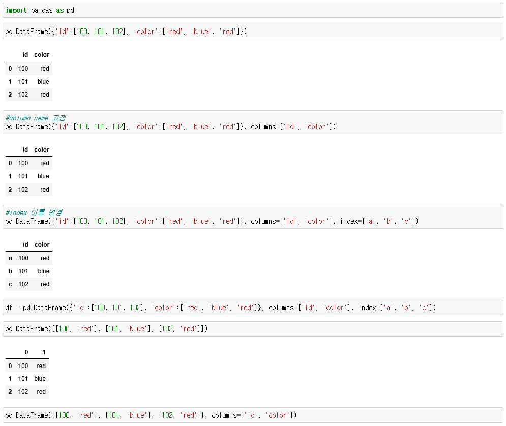
Task: Click column header '0' in the unnamed-columns table
Action: (26, 352)
